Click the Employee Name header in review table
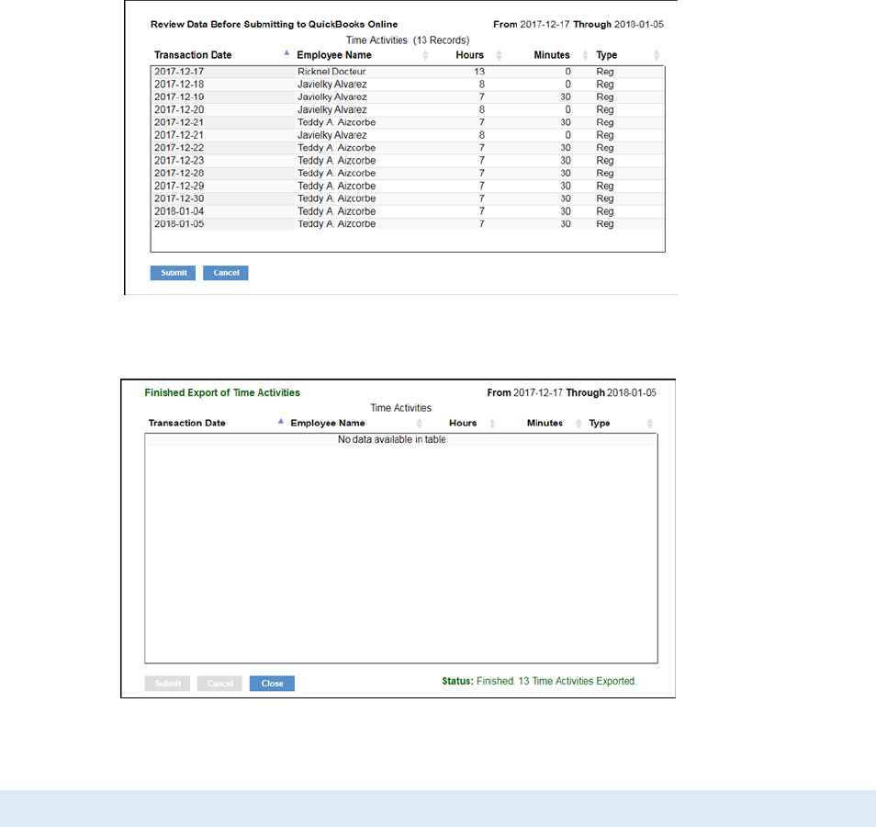The width and height of the screenshot is (876, 827). point(334,55)
